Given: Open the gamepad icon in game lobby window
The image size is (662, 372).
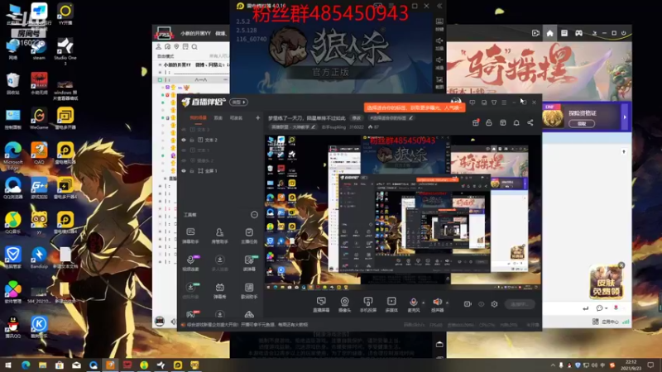Looking at the screenshot, I should [578, 33].
